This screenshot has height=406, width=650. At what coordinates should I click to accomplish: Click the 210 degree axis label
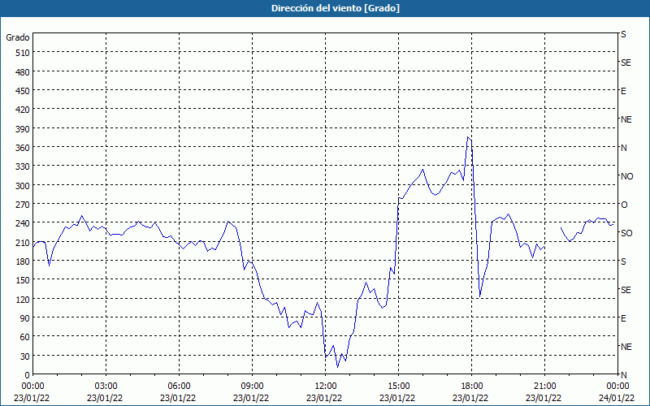point(23,242)
